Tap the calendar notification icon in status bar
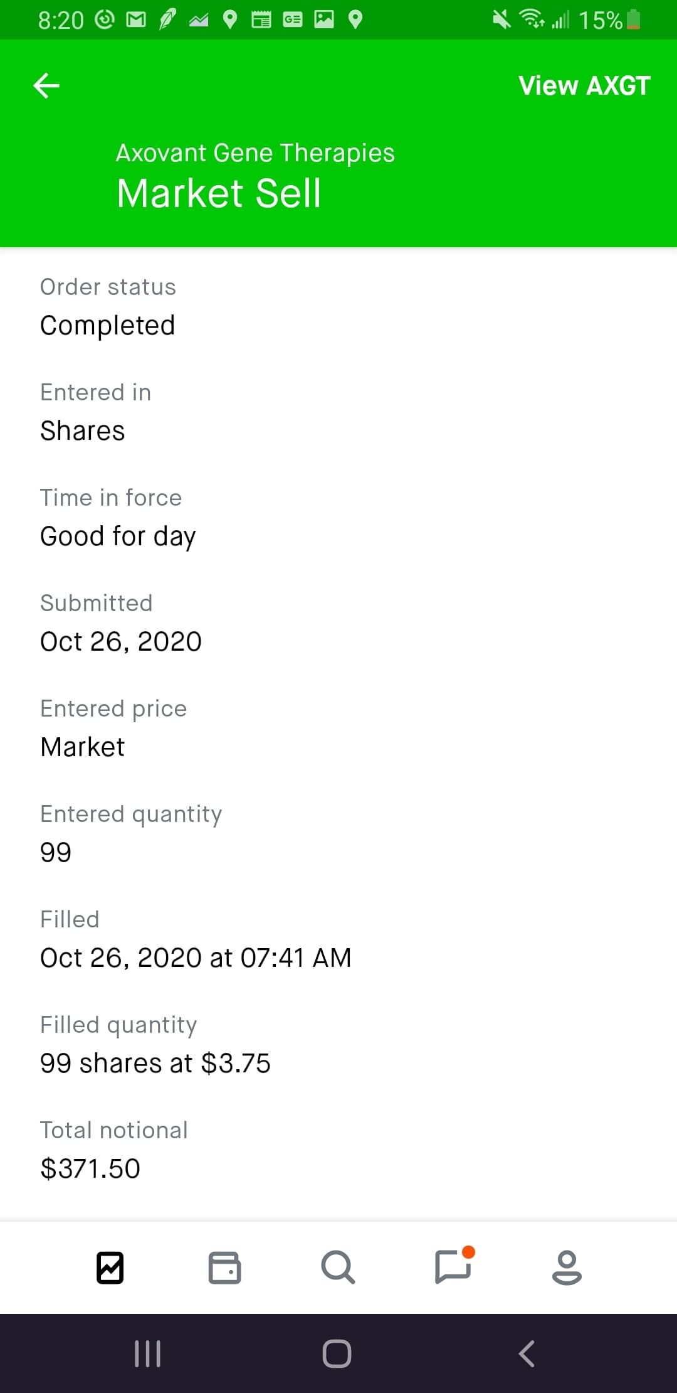This screenshot has height=1393, width=677. [x=261, y=20]
